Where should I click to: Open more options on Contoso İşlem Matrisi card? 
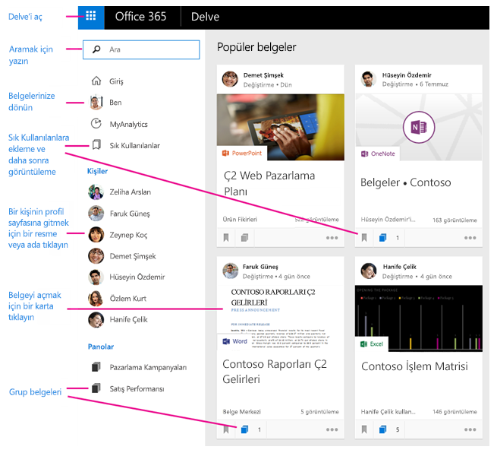pos(470,430)
